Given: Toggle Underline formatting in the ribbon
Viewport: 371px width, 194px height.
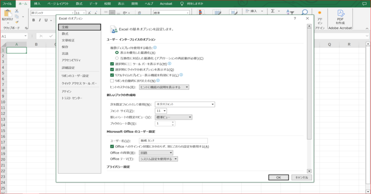Looking at the screenshot, I should tap(46, 20).
